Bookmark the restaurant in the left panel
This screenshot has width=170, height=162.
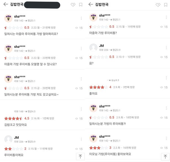(x=81, y=4)
